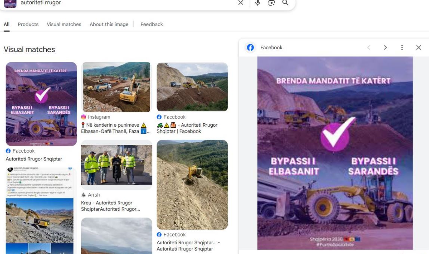Click the searched image thumbnail in search bar
Screen dimensions: 429x254
click(x=10, y=3)
